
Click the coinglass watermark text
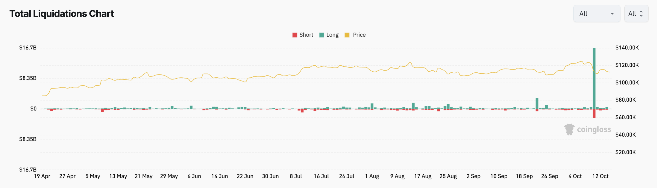594,129
